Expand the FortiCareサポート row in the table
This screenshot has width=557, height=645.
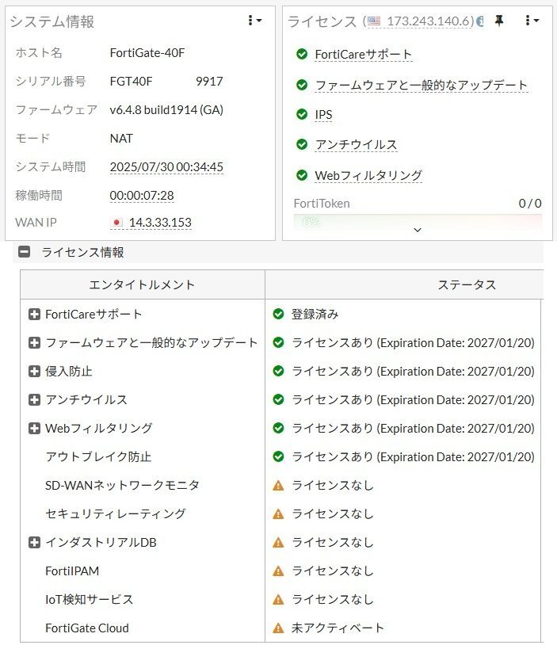click(x=35, y=315)
